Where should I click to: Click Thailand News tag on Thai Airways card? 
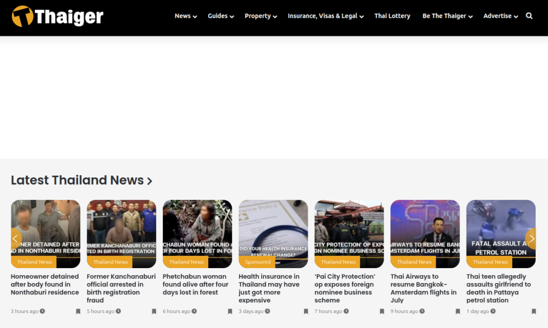tap(413, 262)
